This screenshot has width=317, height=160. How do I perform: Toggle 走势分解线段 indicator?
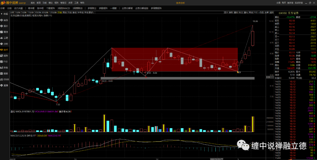(142, 8)
